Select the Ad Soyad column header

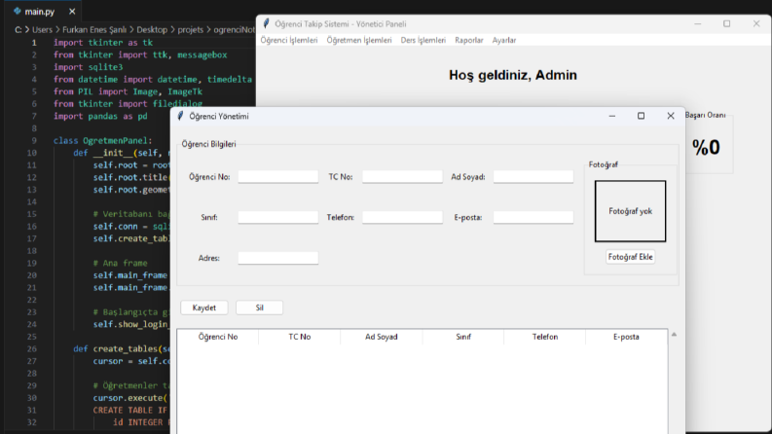coord(381,337)
